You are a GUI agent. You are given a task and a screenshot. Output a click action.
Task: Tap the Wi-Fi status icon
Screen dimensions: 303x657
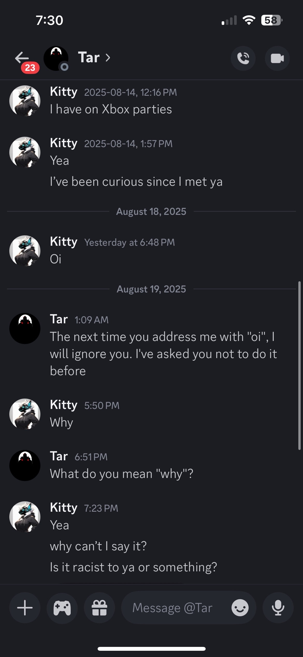tap(249, 20)
